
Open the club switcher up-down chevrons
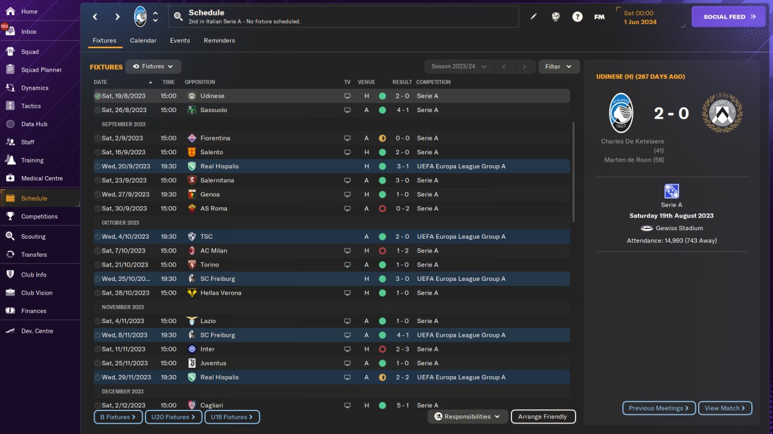[155, 17]
